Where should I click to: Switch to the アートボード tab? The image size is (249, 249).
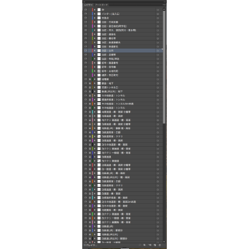[x=101, y=5]
